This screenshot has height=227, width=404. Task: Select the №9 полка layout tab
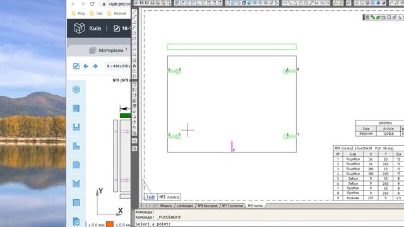click(x=255, y=206)
